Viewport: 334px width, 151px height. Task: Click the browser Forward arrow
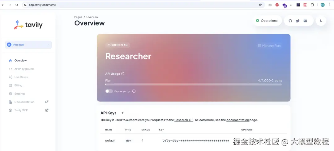[x=10, y=5]
